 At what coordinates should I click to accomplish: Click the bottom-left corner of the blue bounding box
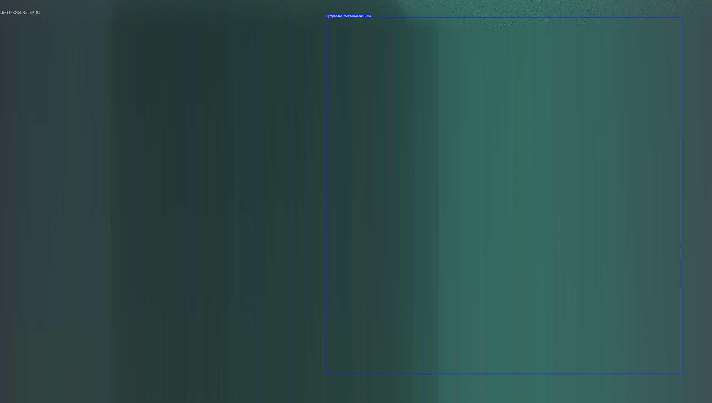coord(327,374)
